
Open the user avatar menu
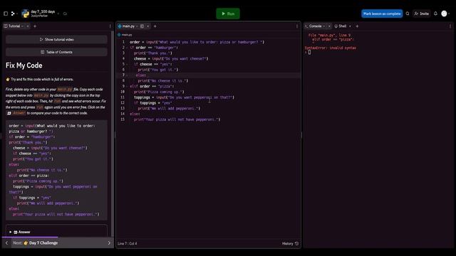(x=444, y=14)
